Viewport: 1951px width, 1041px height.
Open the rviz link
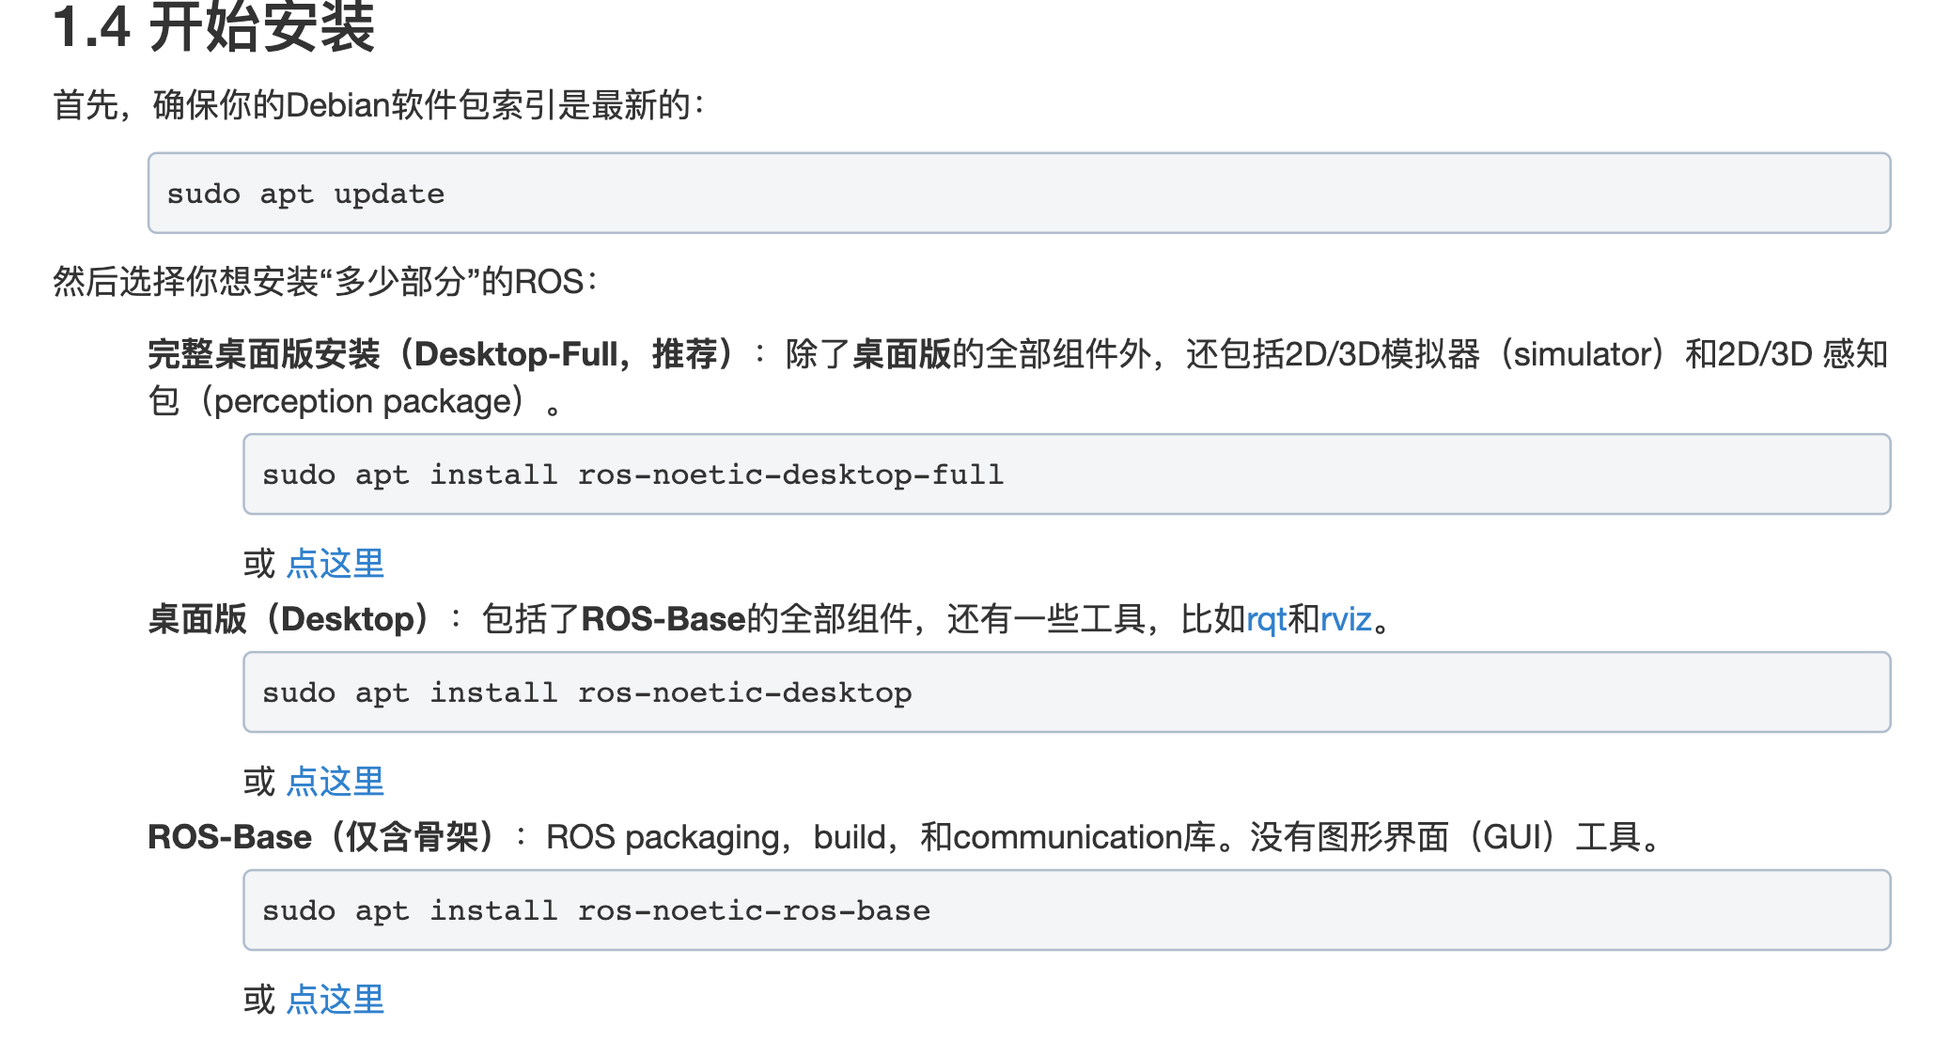pos(1346,620)
